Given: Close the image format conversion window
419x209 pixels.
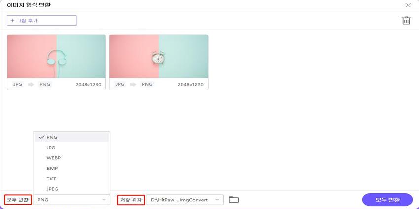Looking at the screenshot, I should 408,5.
